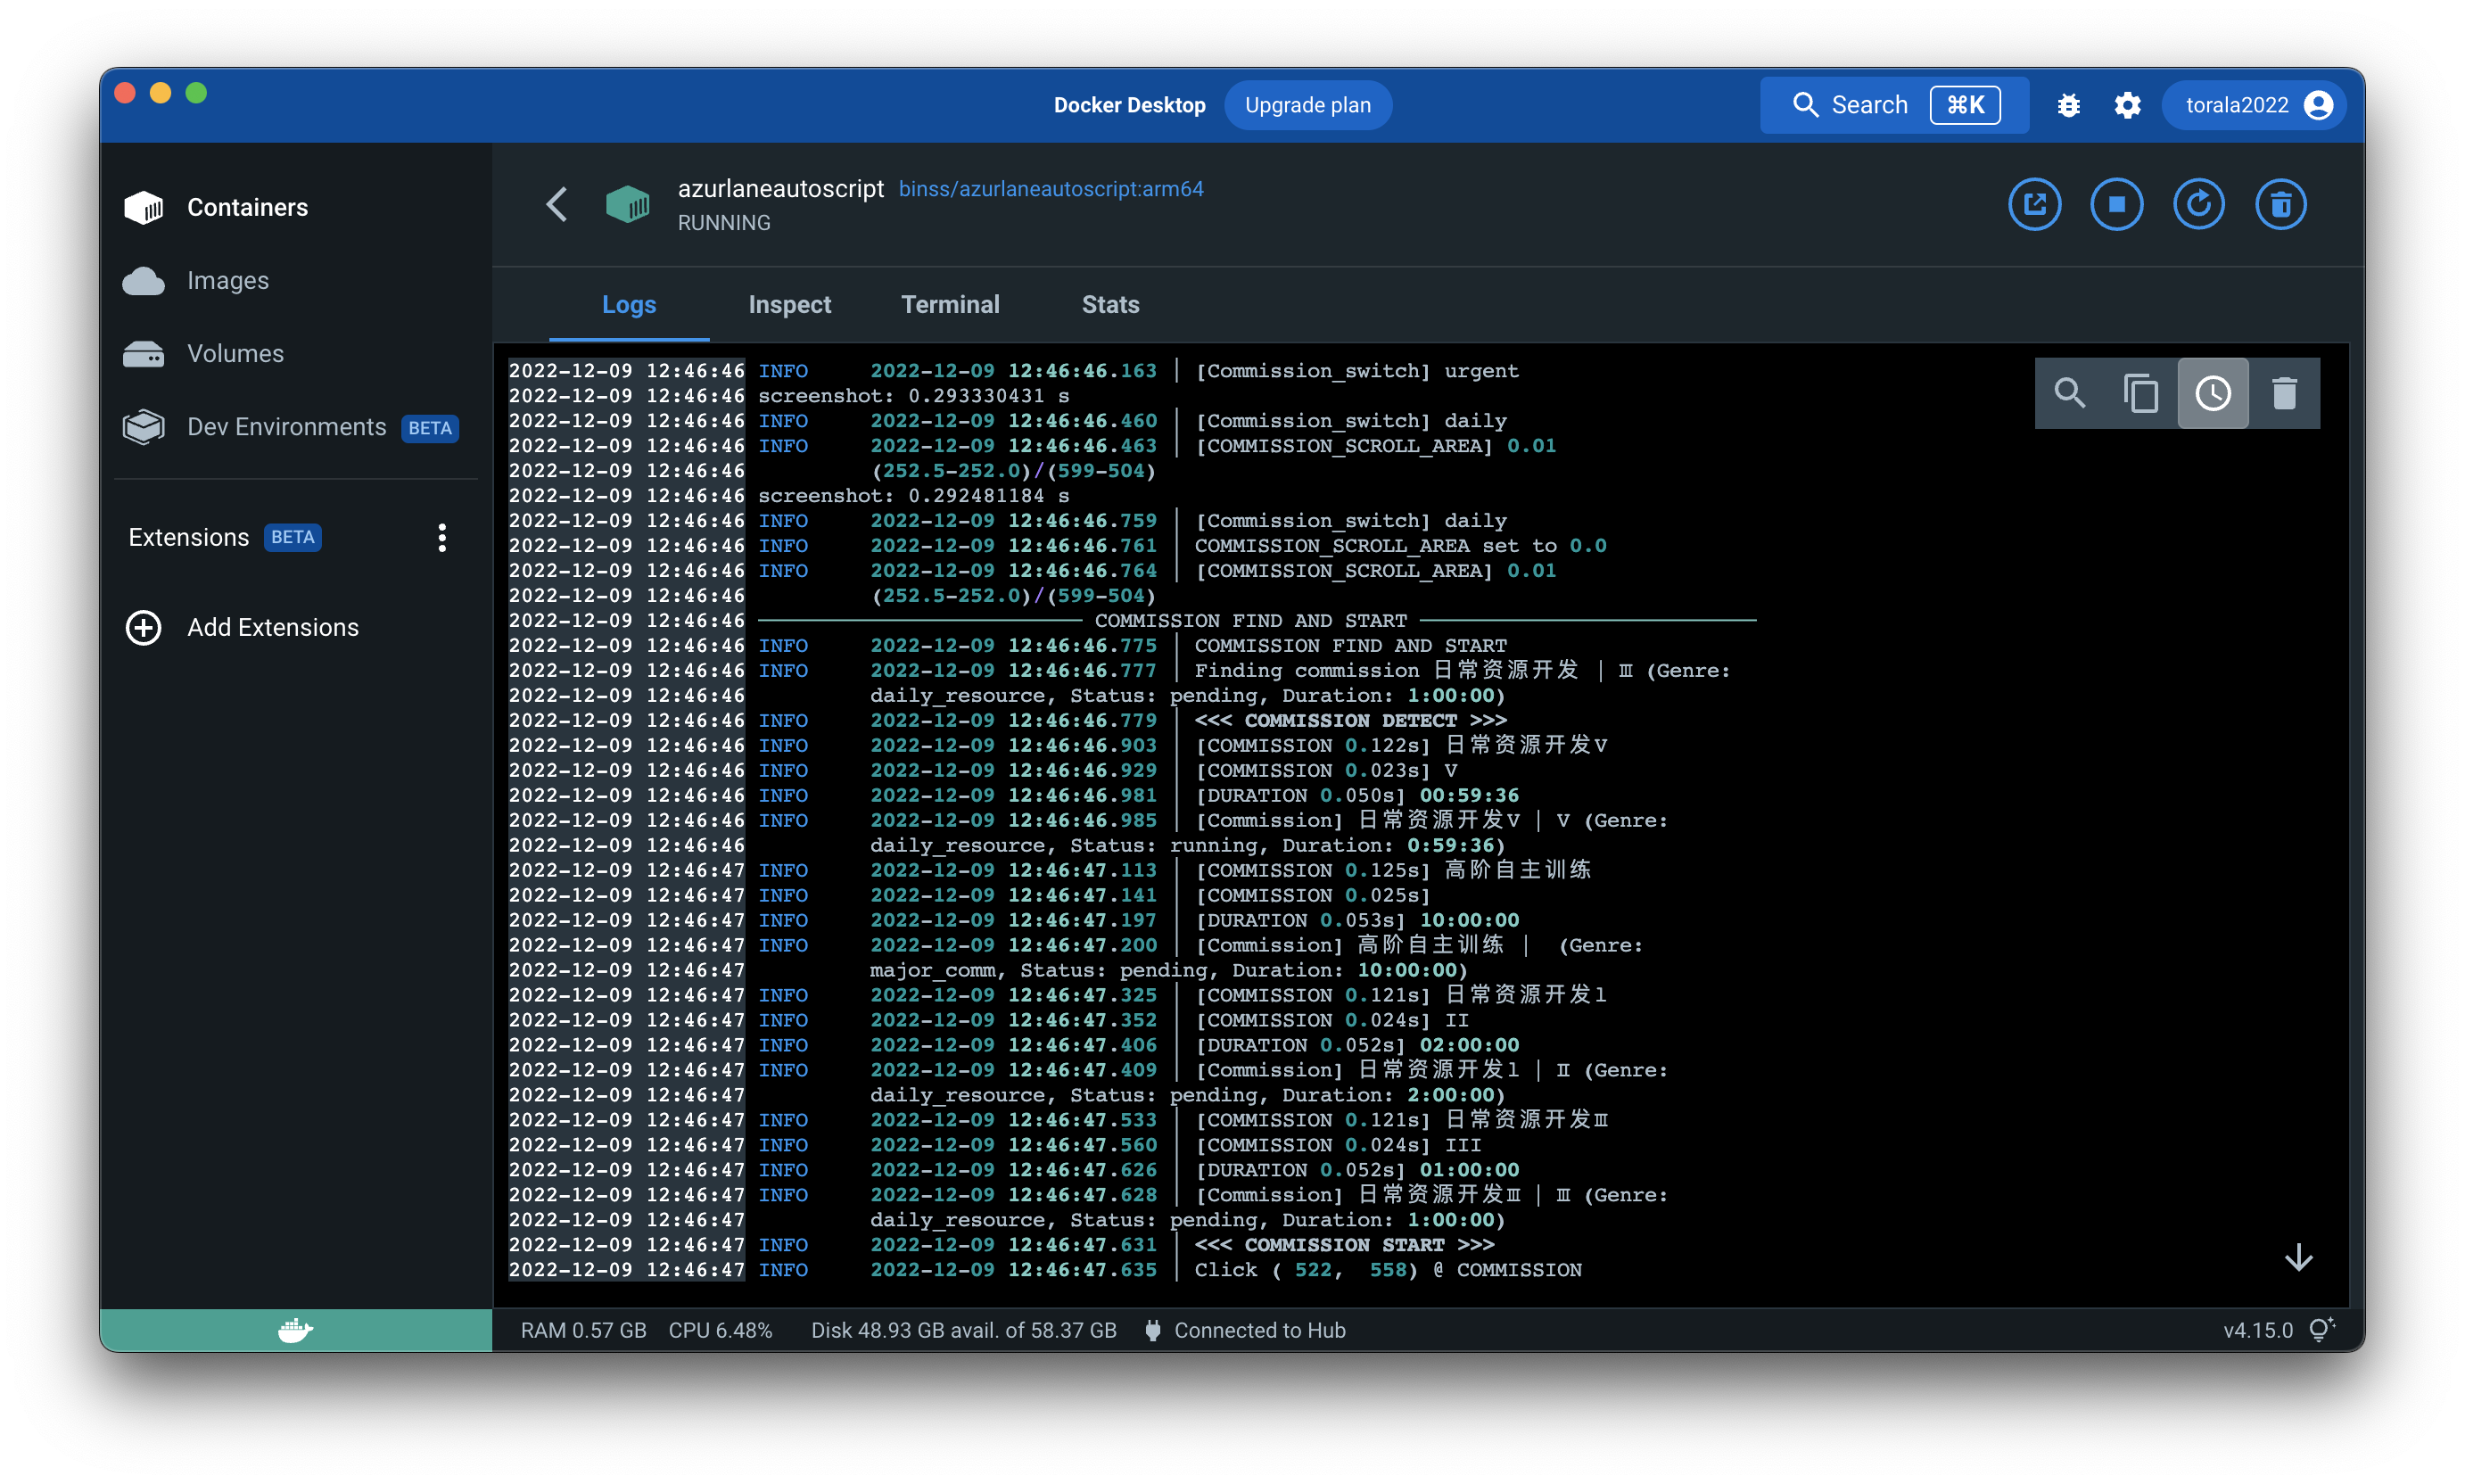Click the COMMISSION FIND AND START separator line
The width and height of the screenshot is (2465, 1484).
[x=1257, y=621]
